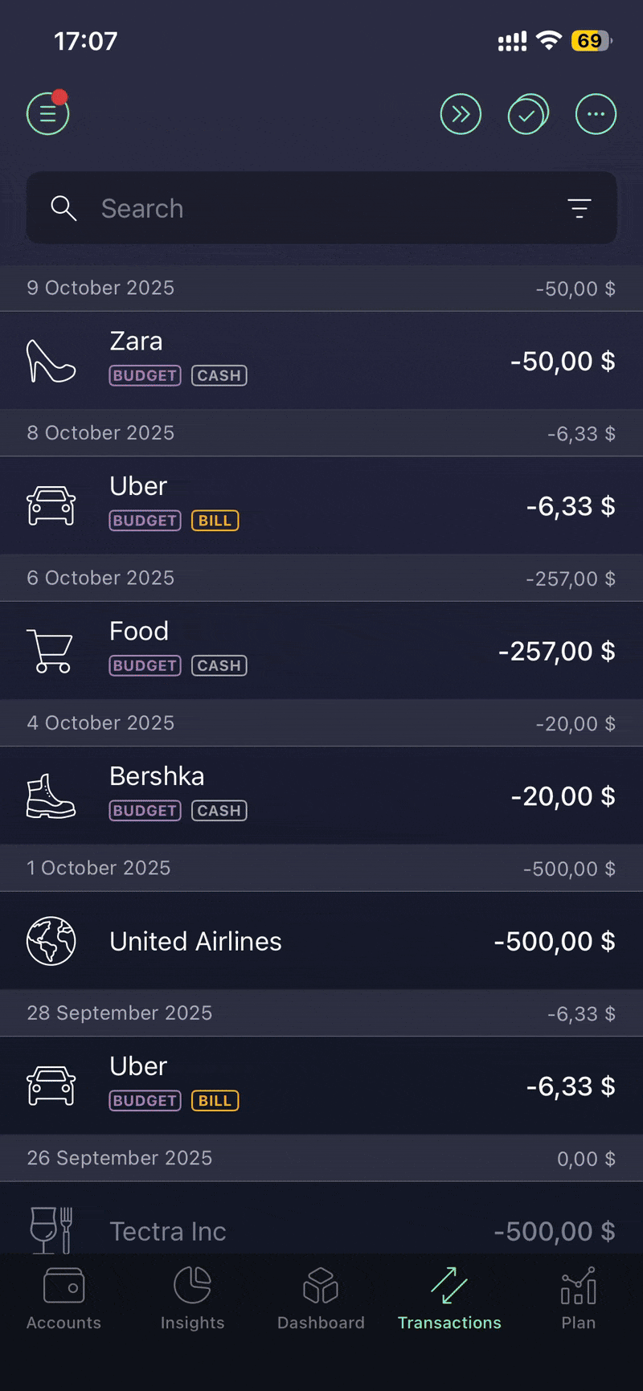This screenshot has height=1391, width=643.
Task: Open the search filter options icon
Action: [579, 208]
